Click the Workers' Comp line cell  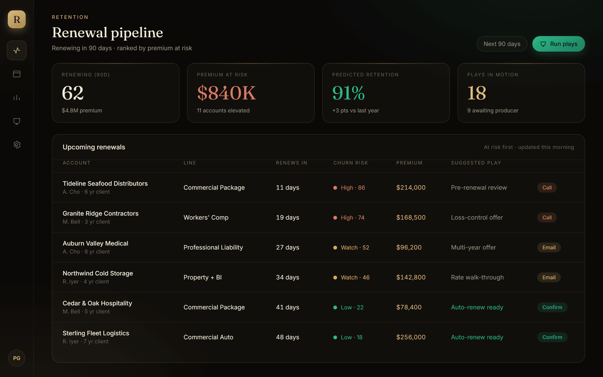coord(206,217)
